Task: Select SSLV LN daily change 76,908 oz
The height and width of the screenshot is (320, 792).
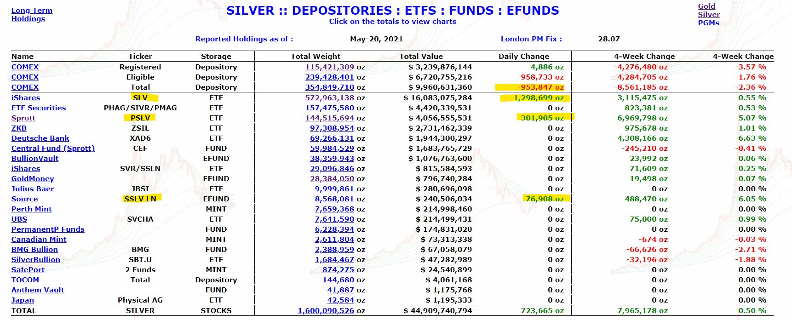Action: click(545, 199)
